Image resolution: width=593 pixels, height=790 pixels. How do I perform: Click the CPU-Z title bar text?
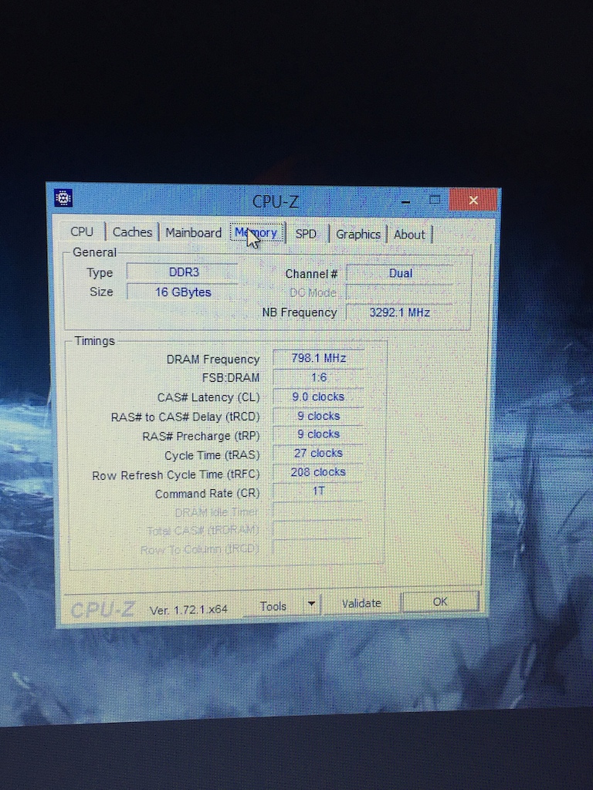click(276, 201)
